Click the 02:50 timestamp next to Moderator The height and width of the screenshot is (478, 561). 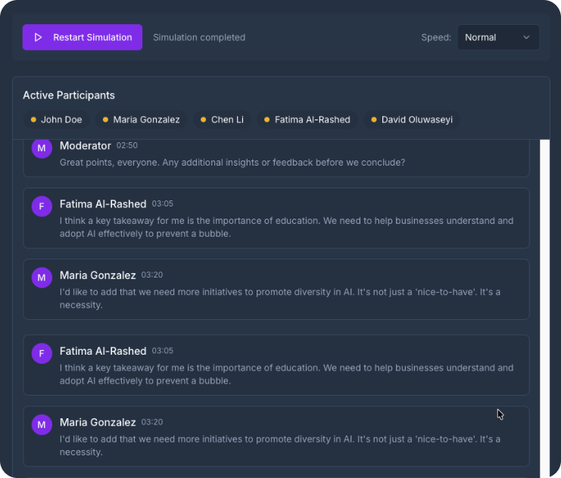127,145
